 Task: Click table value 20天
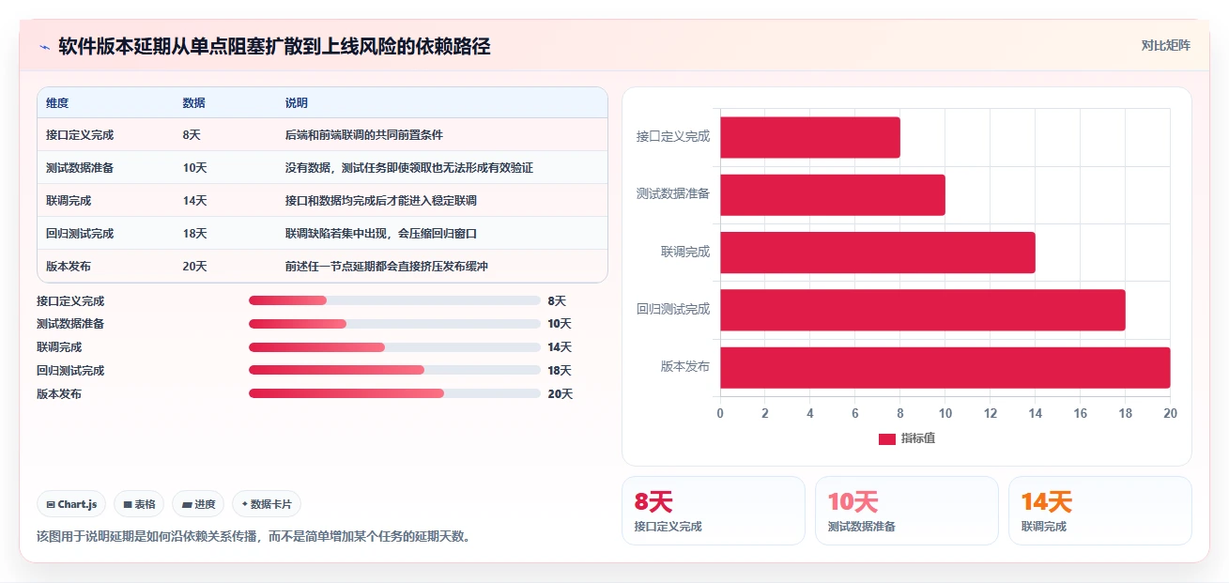[x=195, y=267]
